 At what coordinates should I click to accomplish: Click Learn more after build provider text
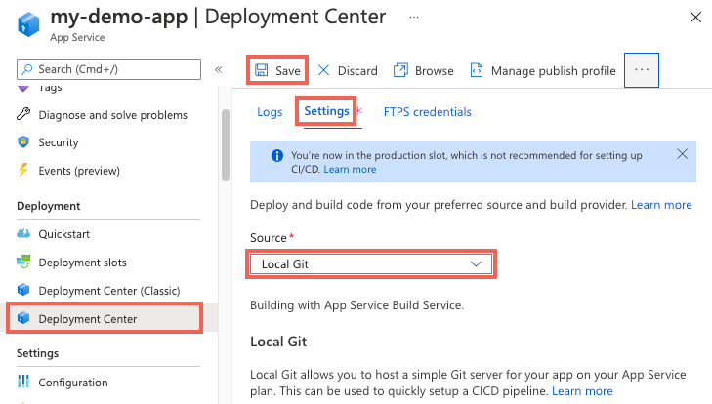tap(661, 205)
